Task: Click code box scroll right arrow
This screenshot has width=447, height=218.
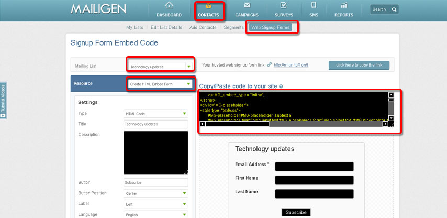Action: [385, 124]
